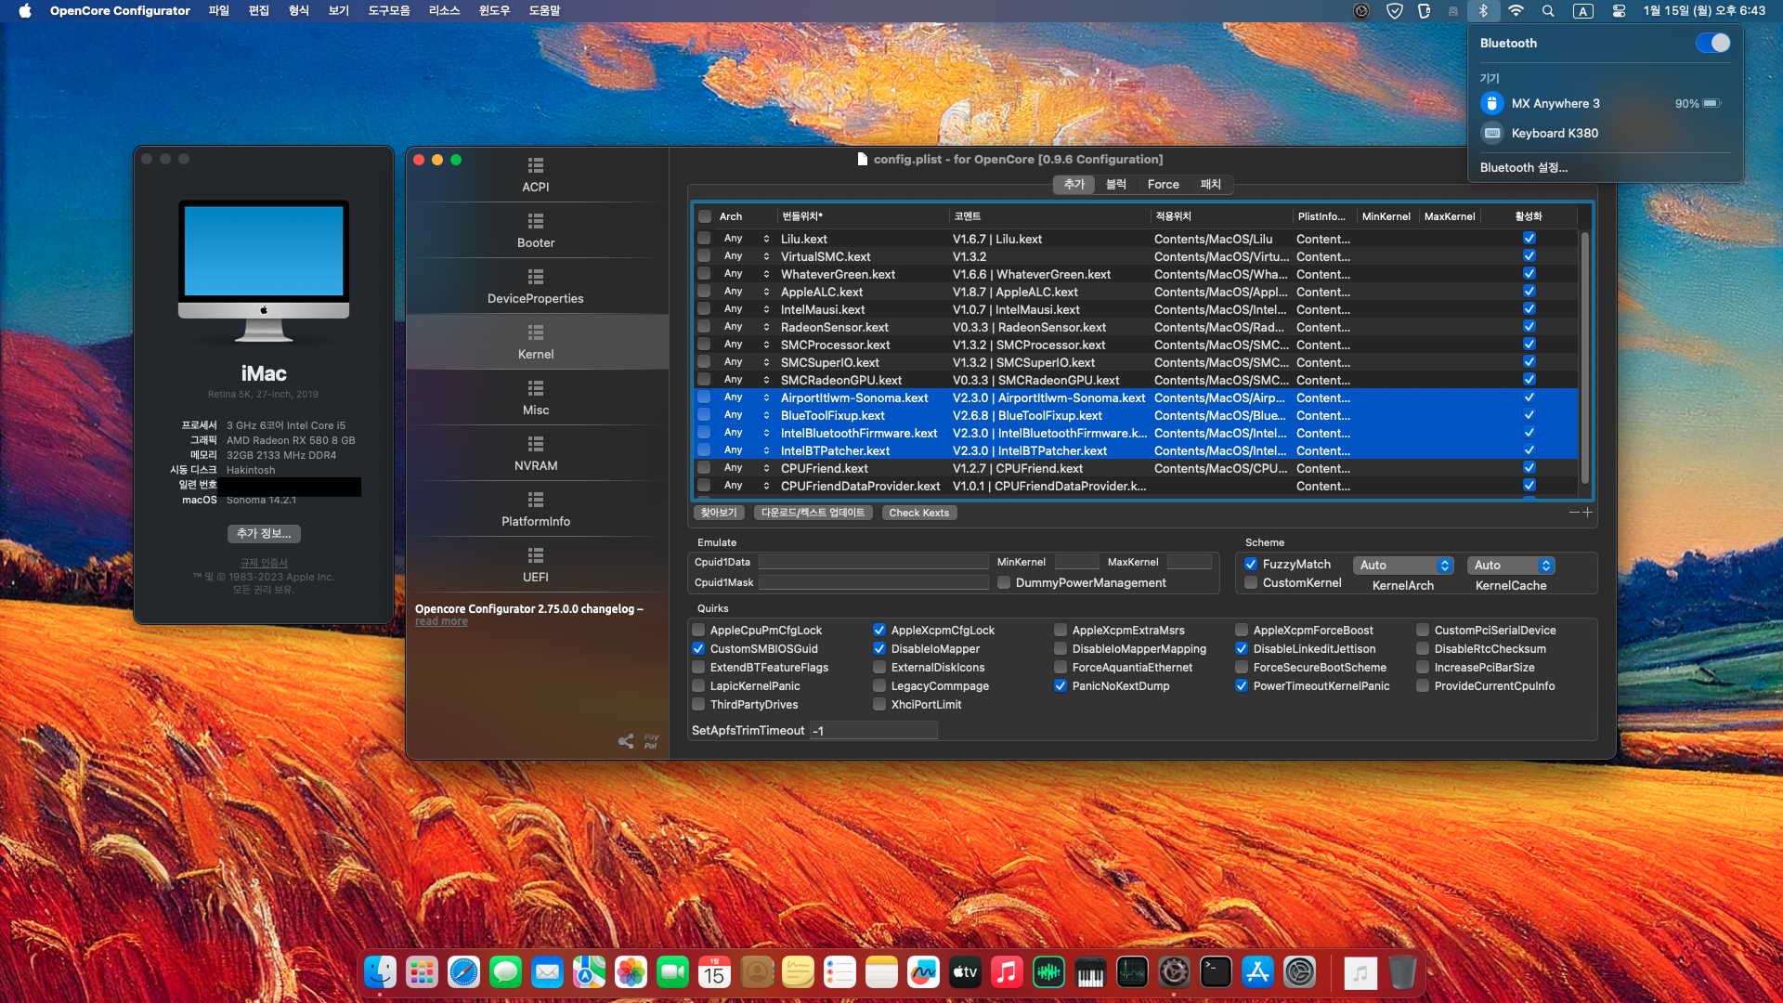Viewport: 1783px width, 1003px height.
Task: Click the PayPal donate icon
Action: tap(651, 741)
